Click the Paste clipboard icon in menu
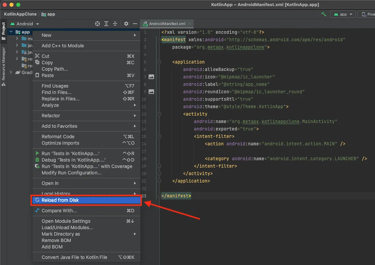This screenshot has width=375, height=265. 37,75
